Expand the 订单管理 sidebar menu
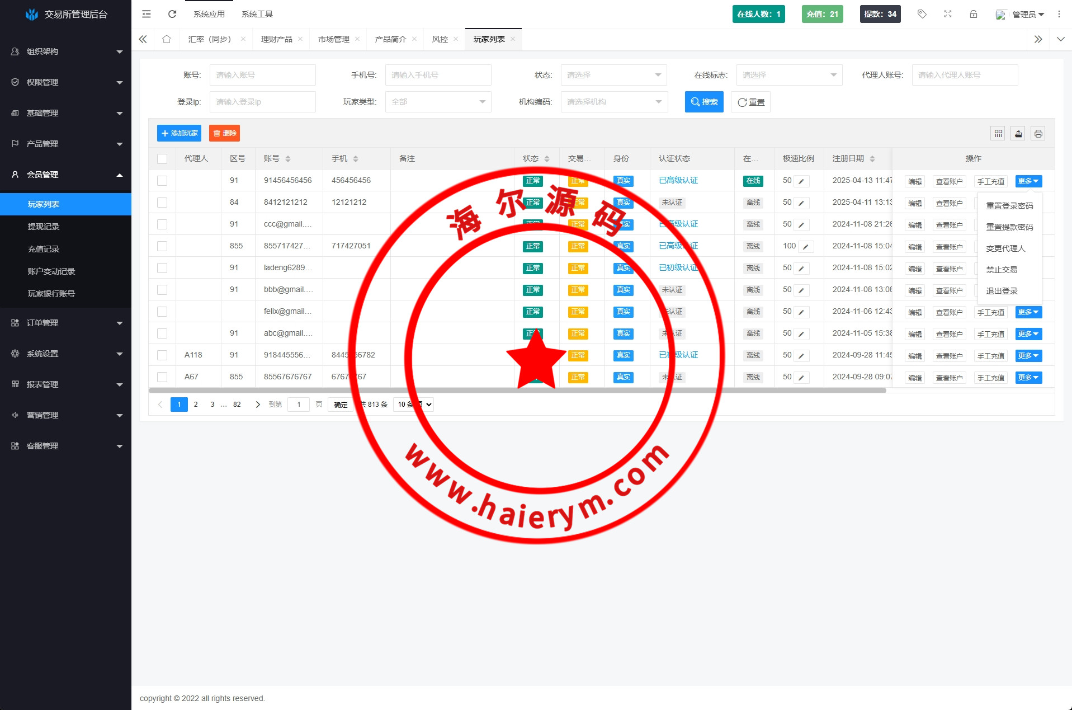The width and height of the screenshot is (1072, 710). click(x=65, y=323)
